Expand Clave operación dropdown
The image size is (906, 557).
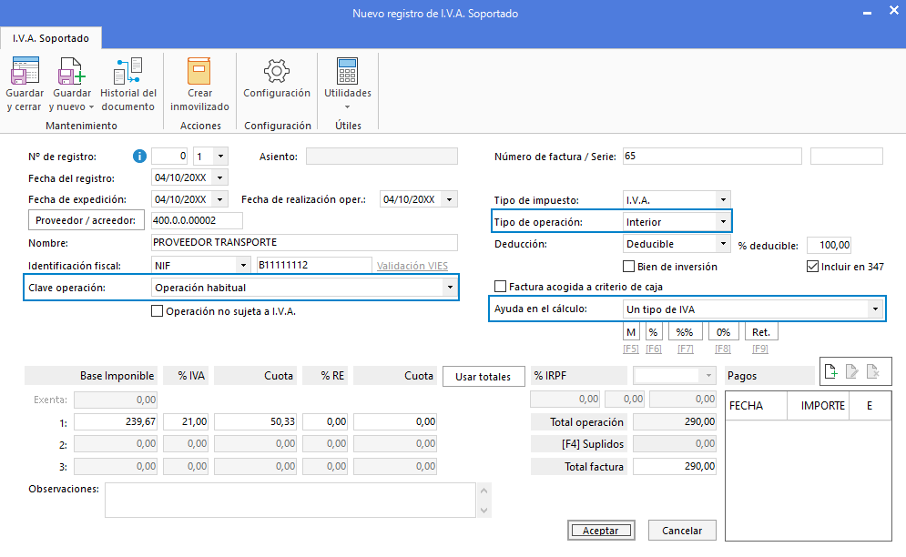(450, 288)
